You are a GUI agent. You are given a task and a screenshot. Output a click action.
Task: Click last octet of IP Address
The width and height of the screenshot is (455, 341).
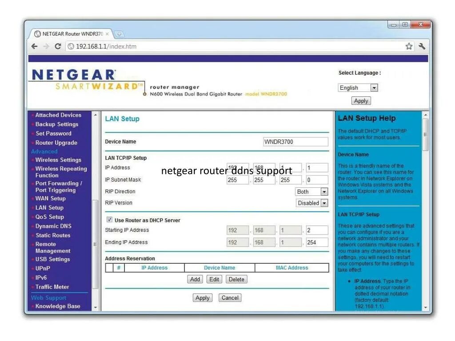tap(317, 168)
